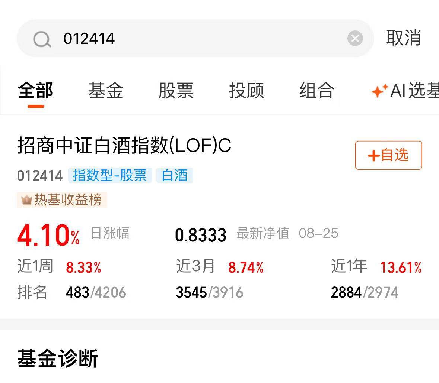439x383 pixels.
Task: Open the 组合 tab
Action: coord(316,91)
